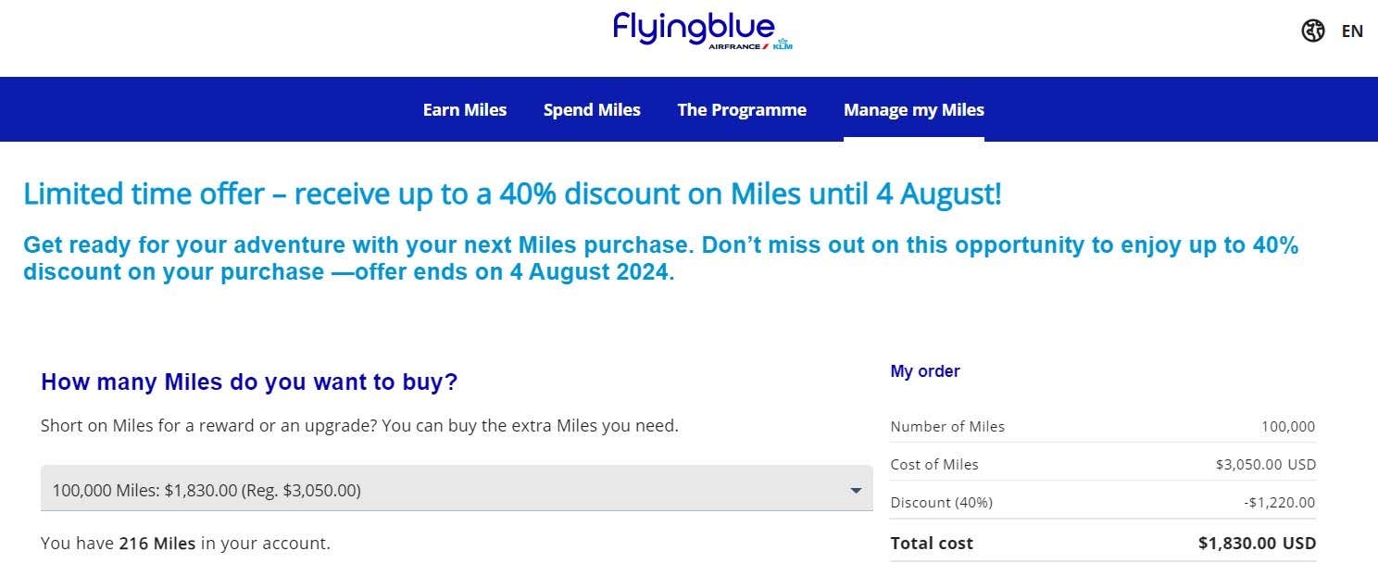
Task: Click the Flyingblue logo
Action: click(693, 27)
